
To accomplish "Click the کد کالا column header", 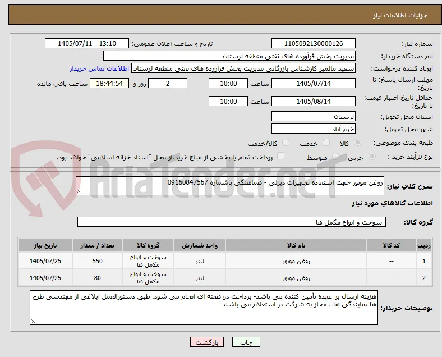I will (x=392, y=245).
